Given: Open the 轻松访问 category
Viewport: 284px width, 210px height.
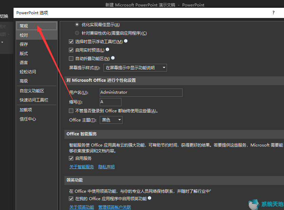Looking at the screenshot, I should point(37,72).
